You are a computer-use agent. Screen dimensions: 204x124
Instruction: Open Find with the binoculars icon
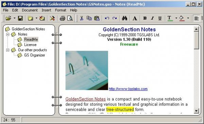(x=124, y=18)
